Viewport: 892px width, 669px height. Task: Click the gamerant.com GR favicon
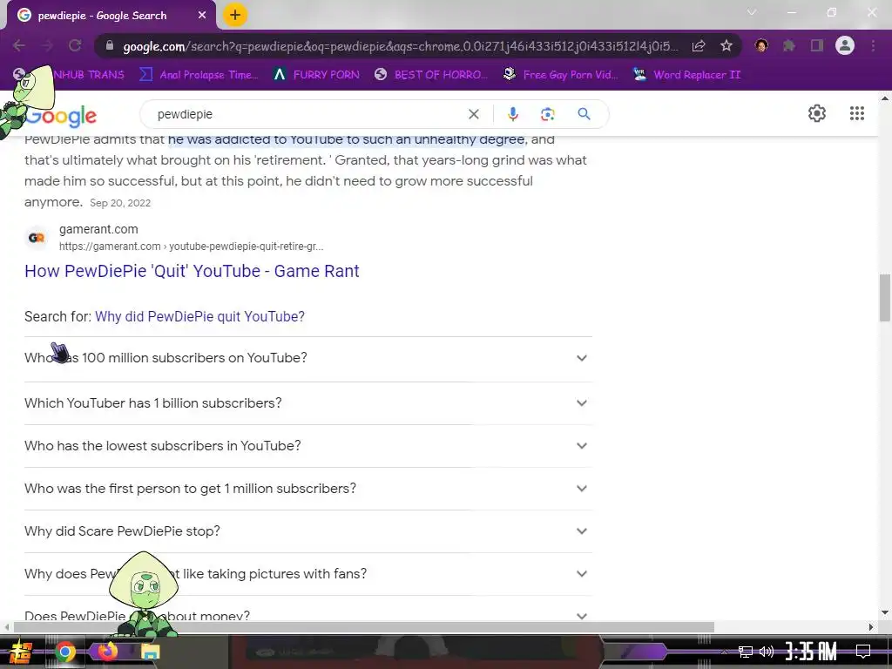37,238
